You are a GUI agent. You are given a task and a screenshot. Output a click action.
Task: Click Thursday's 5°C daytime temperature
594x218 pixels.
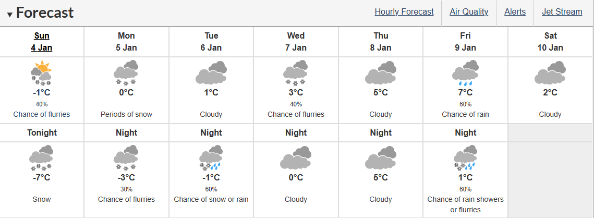point(381,92)
